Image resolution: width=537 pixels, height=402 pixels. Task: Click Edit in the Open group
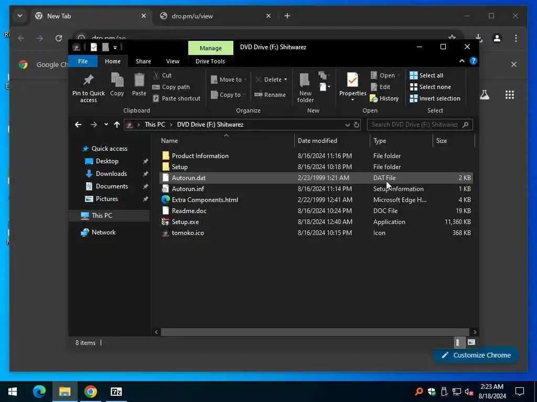coord(381,87)
